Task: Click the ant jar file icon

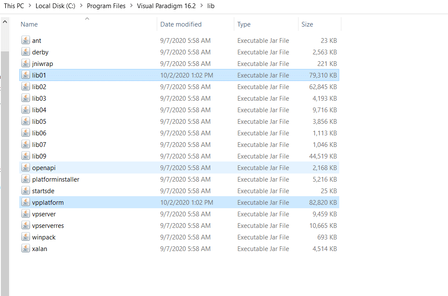Action: click(x=26, y=40)
